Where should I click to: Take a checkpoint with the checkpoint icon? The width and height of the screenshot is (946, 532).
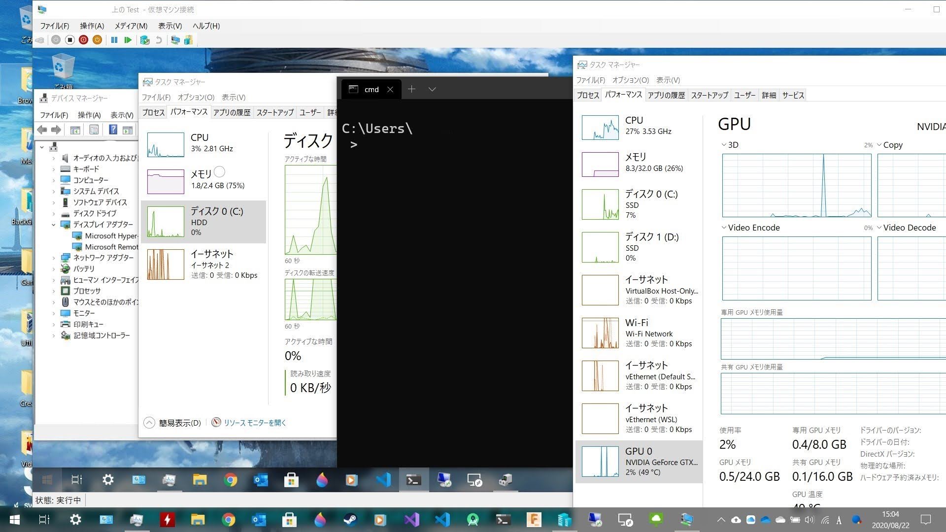pyautogui.click(x=144, y=40)
